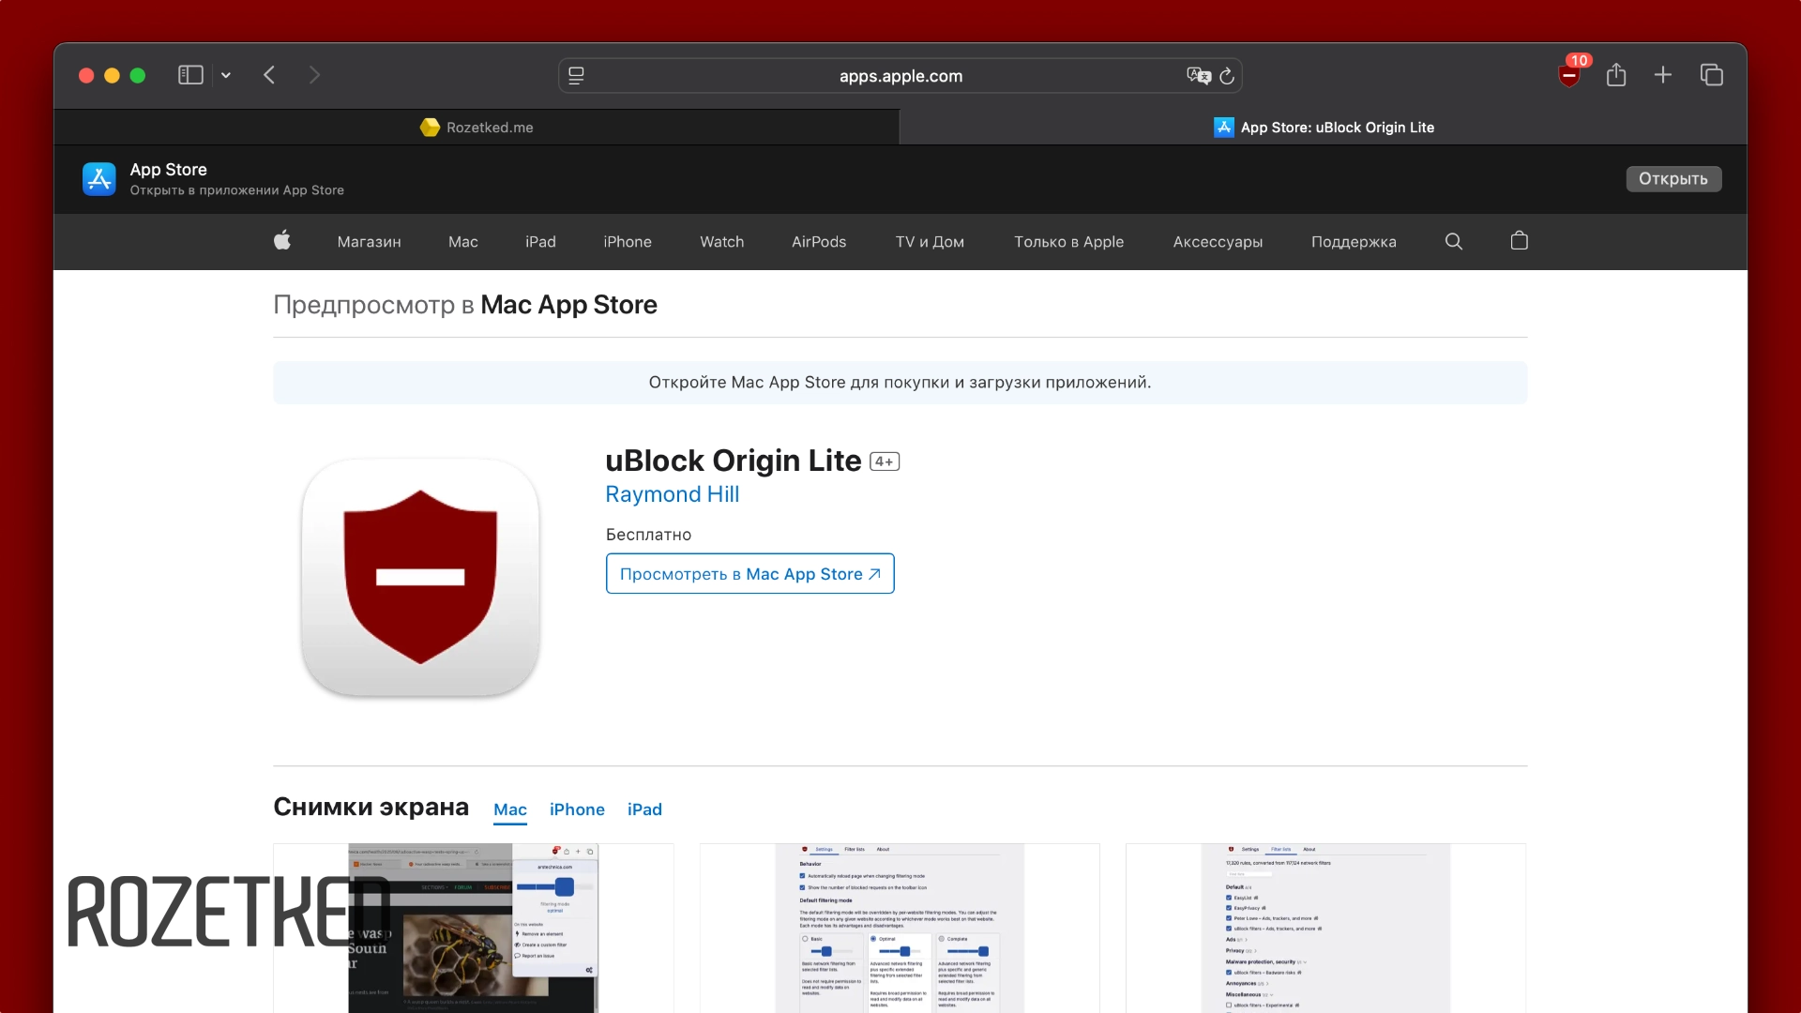This screenshot has height=1013, width=1801.
Task: Click the apps.apple.com address field
Action: (x=900, y=76)
